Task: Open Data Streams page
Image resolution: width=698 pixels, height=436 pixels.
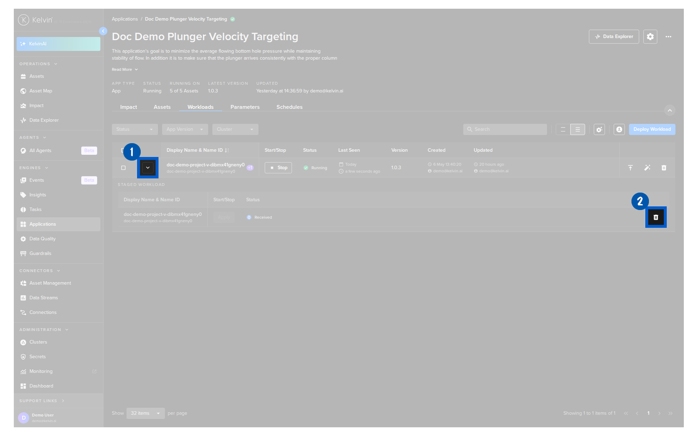Action: point(58,298)
